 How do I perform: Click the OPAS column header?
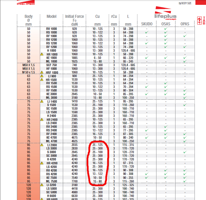[x=185, y=24]
